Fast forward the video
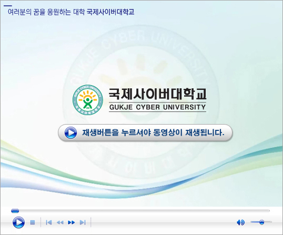The width and height of the screenshot is (283, 235). tap(72, 222)
